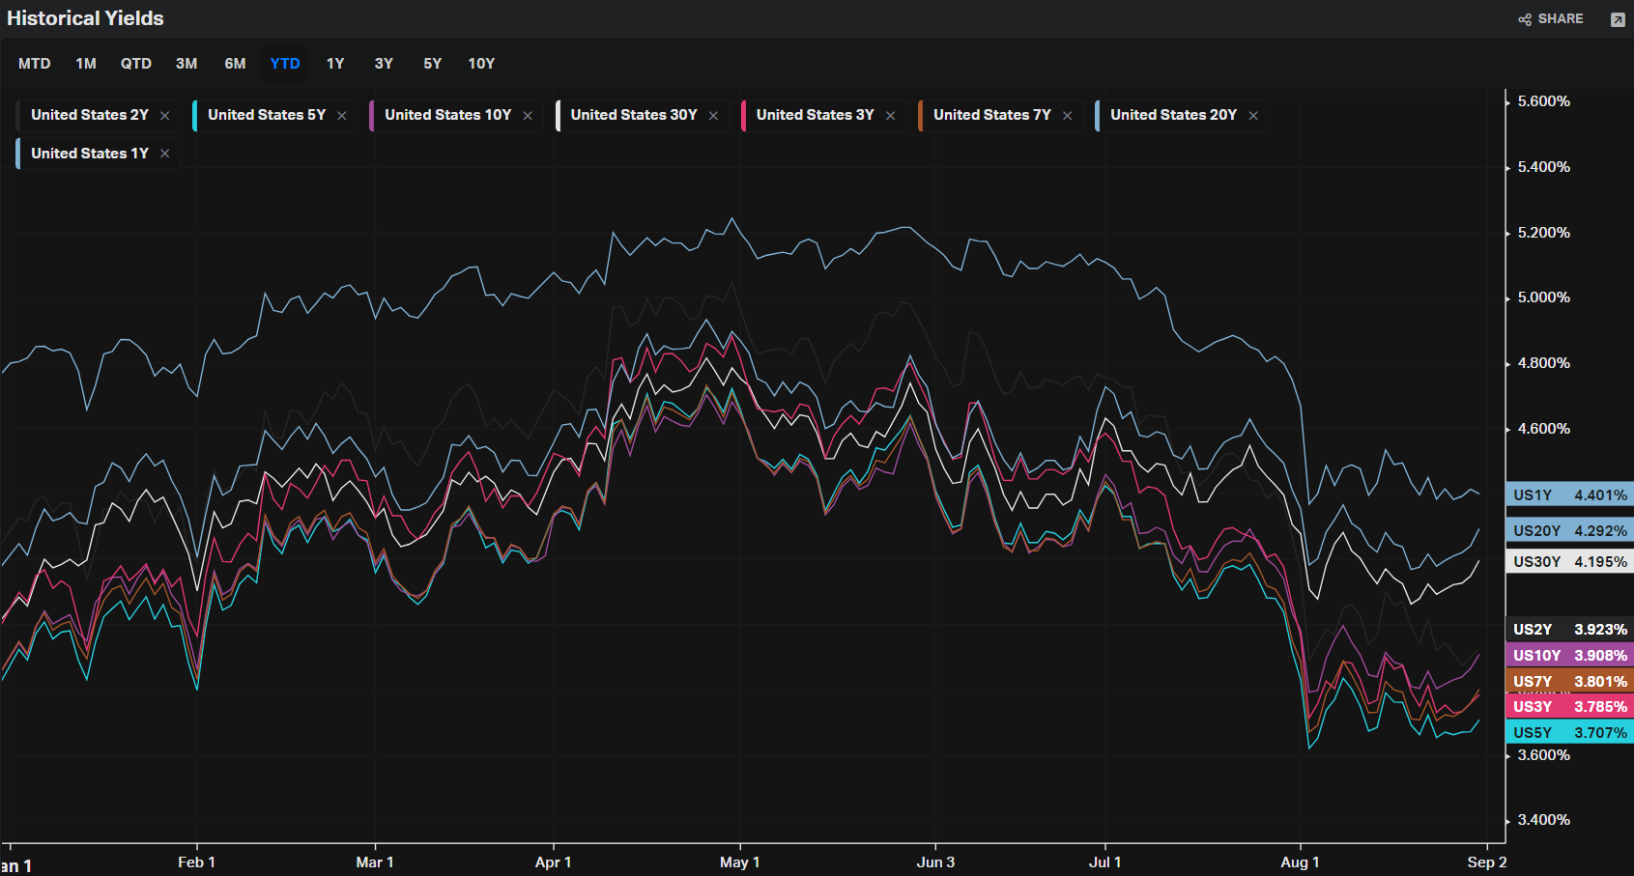Click the US7Y 3.801% value label
Image resolution: width=1634 pixels, height=876 pixels.
coord(1569,681)
